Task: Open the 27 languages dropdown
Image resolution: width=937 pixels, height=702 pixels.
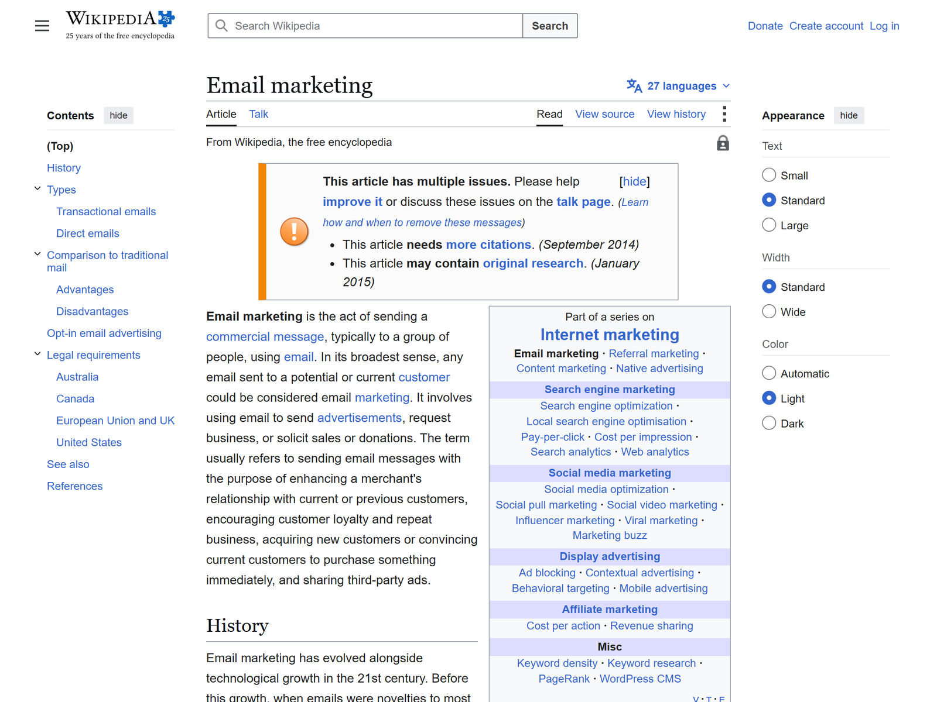Action: point(678,86)
